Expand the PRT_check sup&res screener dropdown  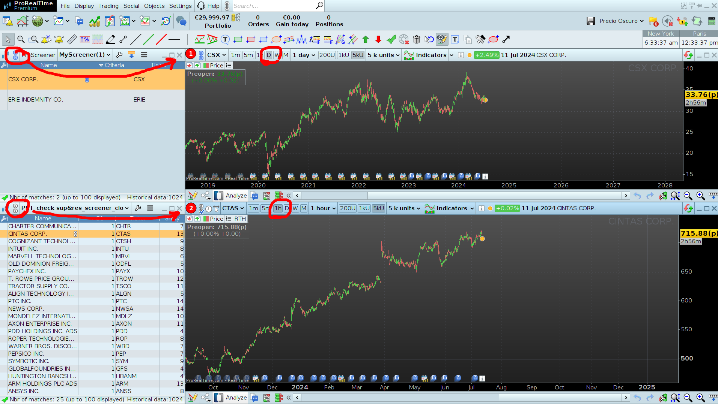(75, 208)
